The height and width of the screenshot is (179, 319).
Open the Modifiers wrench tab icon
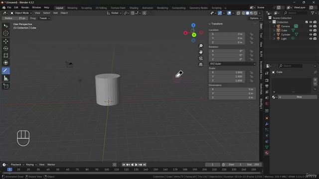click(x=267, y=124)
